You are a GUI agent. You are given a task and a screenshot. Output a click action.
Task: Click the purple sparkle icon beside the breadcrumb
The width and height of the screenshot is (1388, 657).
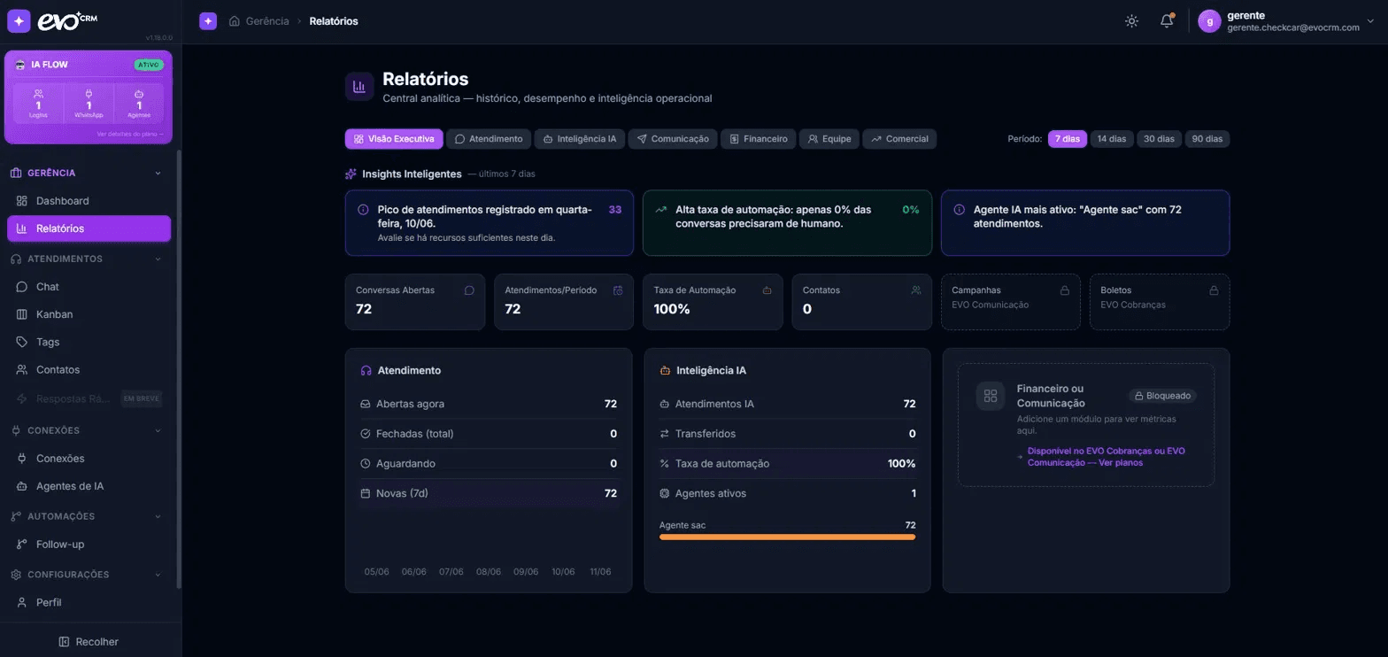(x=208, y=21)
